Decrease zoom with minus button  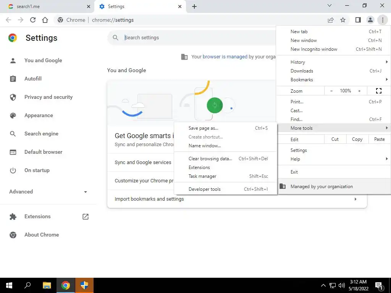331,91
